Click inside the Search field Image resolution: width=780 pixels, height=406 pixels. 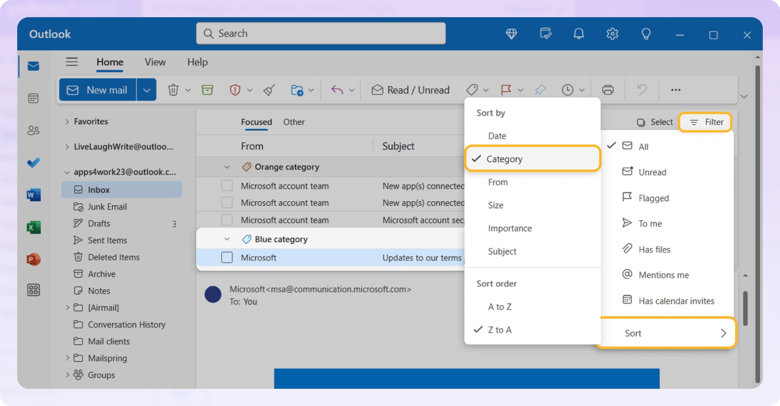coord(321,33)
